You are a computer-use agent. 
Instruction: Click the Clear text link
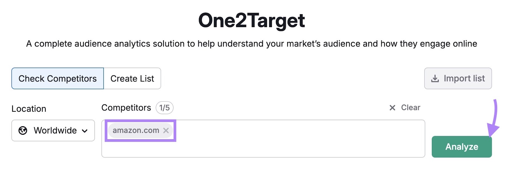point(410,108)
